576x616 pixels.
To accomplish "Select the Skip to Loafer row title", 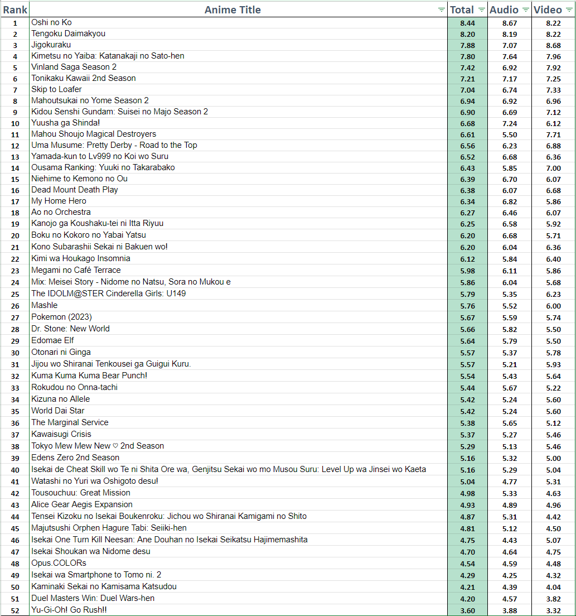I will 56,89.
